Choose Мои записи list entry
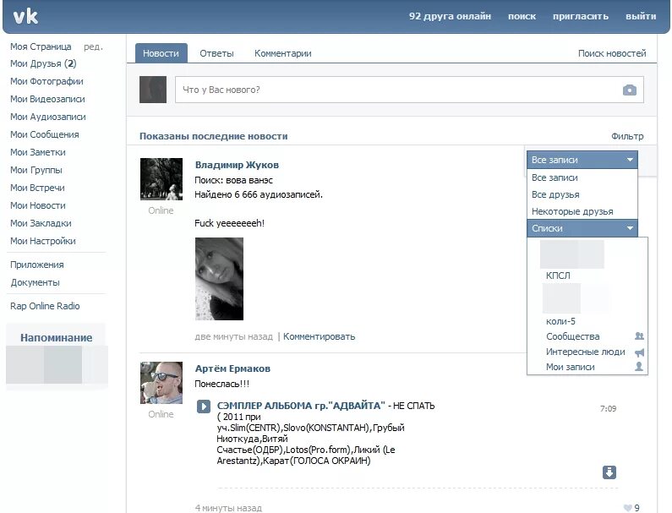 pos(570,367)
